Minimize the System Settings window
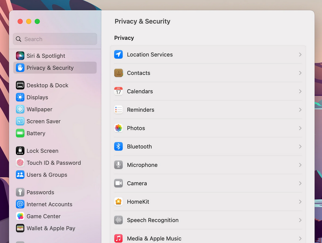Viewport: 322px width, 243px height. [x=29, y=21]
